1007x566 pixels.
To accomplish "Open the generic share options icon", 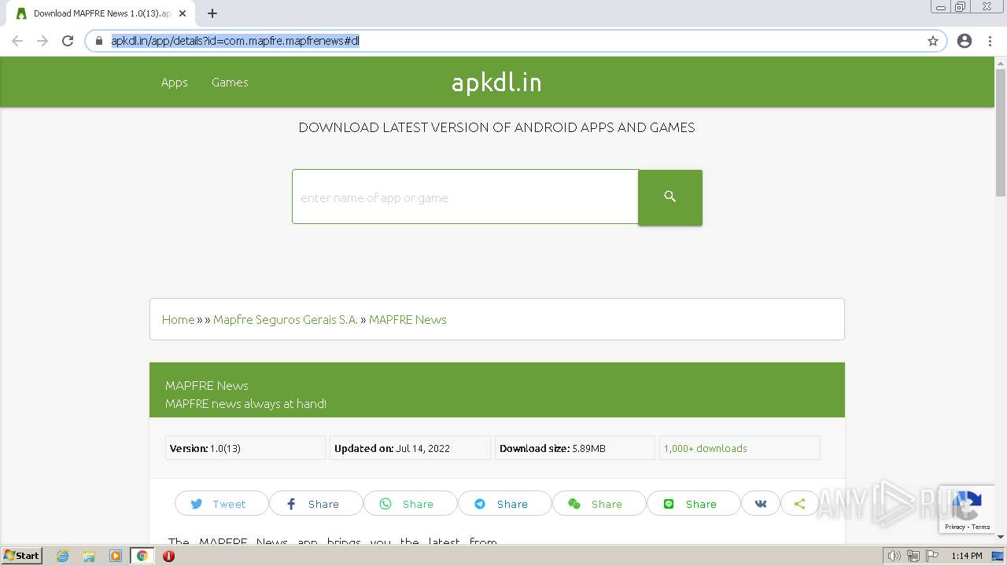I will pos(800,504).
